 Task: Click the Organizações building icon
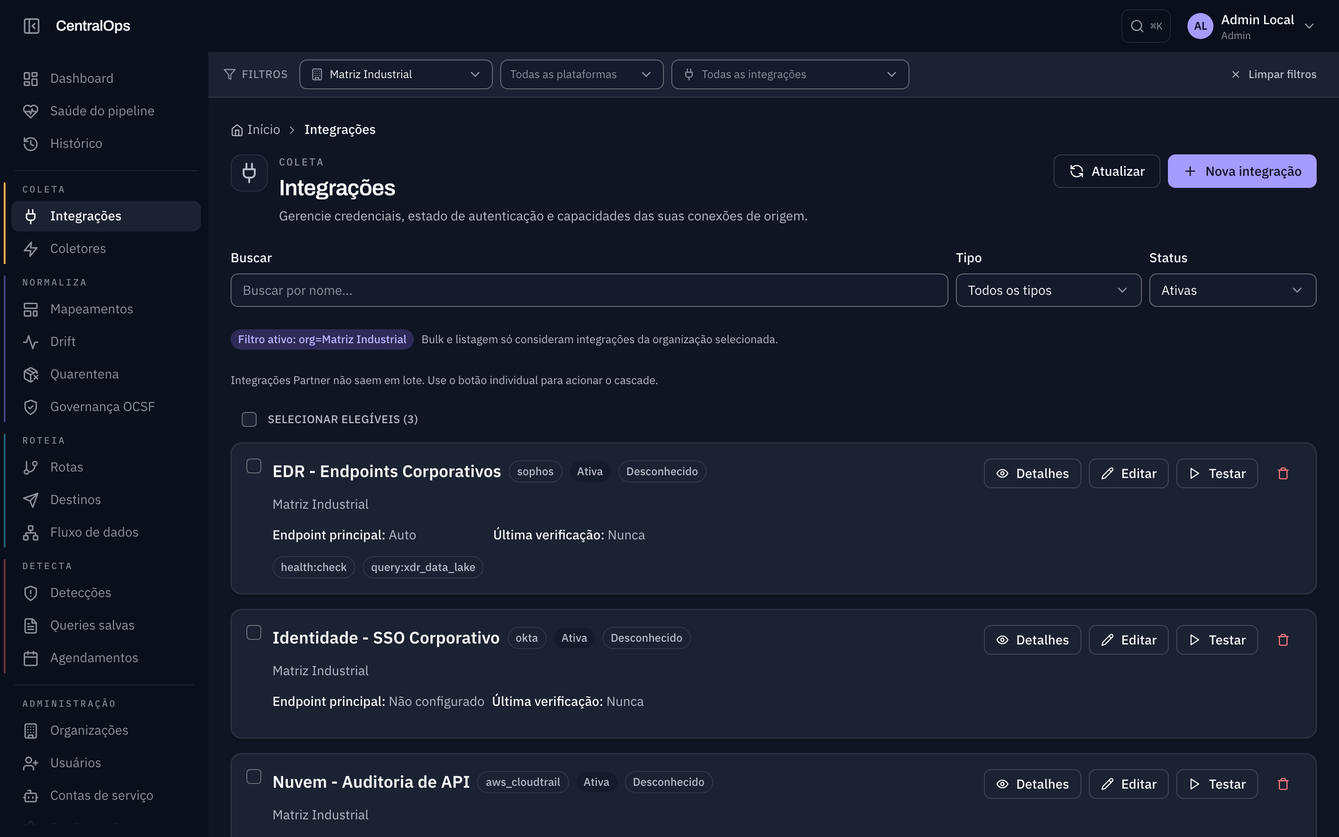pos(30,731)
